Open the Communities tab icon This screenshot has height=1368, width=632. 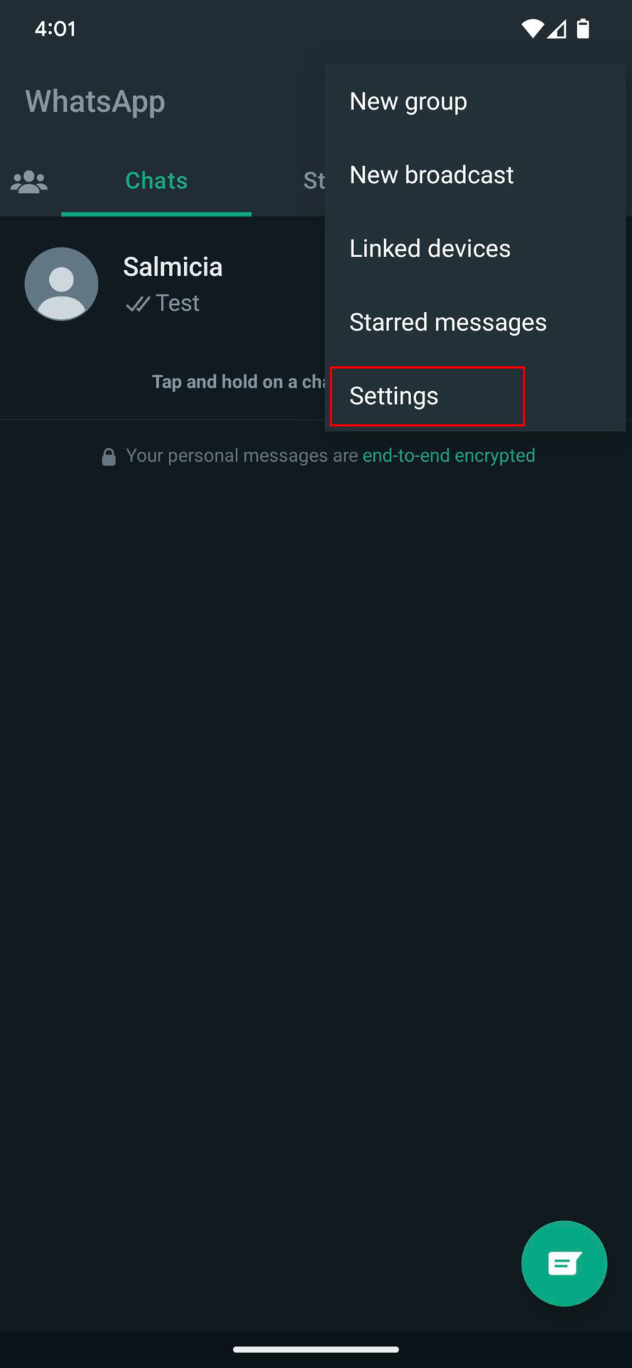click(29, 182)
